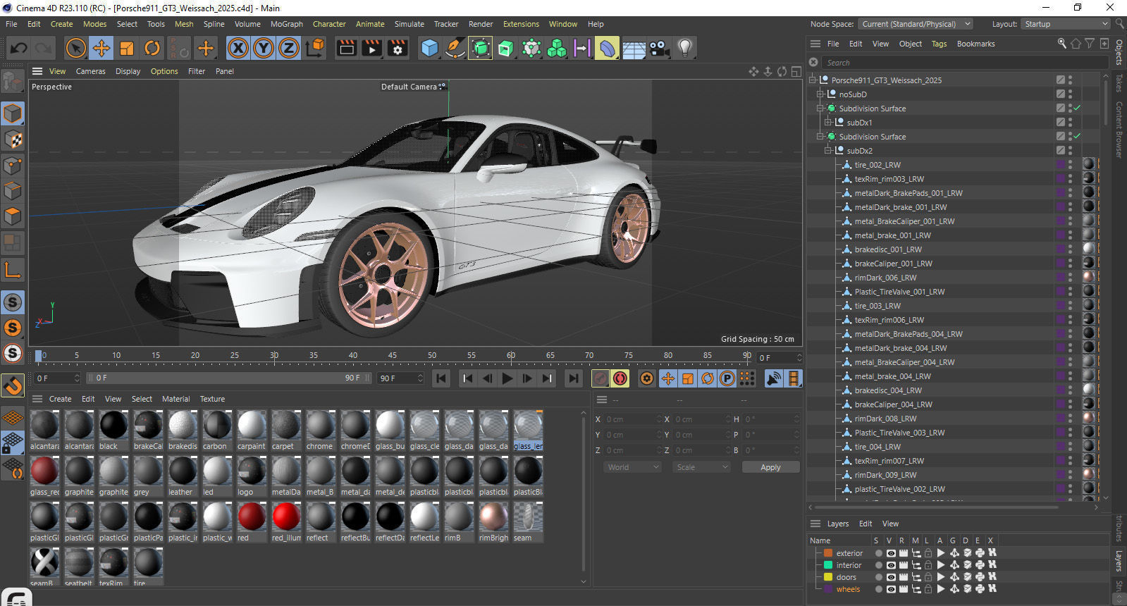Click Render to Picture Viewer icon
The image size is (1127, 606).
point(372,48)
